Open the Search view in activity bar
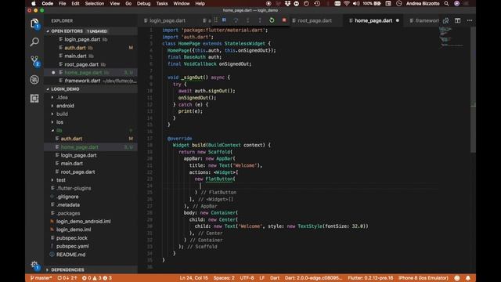Image resolution: width=501 pixels, height=282 pixels. coord(34,42)
